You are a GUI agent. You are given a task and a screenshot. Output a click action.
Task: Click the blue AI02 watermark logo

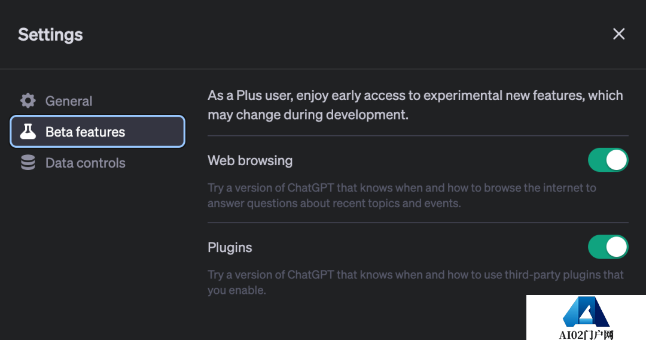point(585,312)
